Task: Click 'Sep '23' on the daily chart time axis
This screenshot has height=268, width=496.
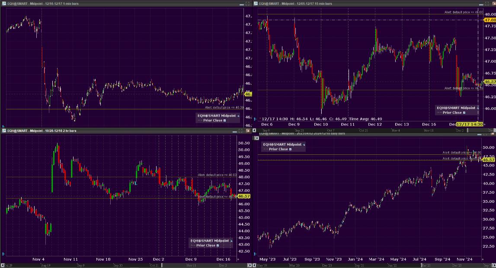Action: (x=312, y=259)
